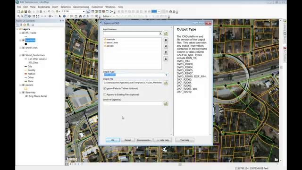Click New map document icon

pyautogui.click(x=19, y=11)
